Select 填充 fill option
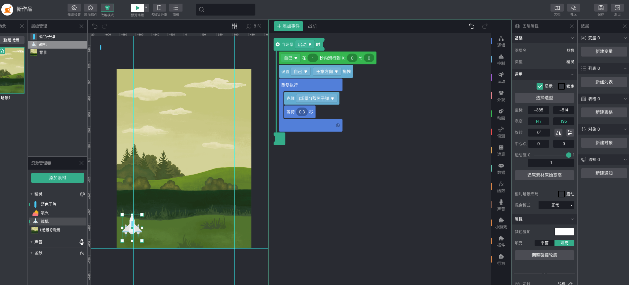The height and width of the screenshot is (285, 629). point(564,243)
